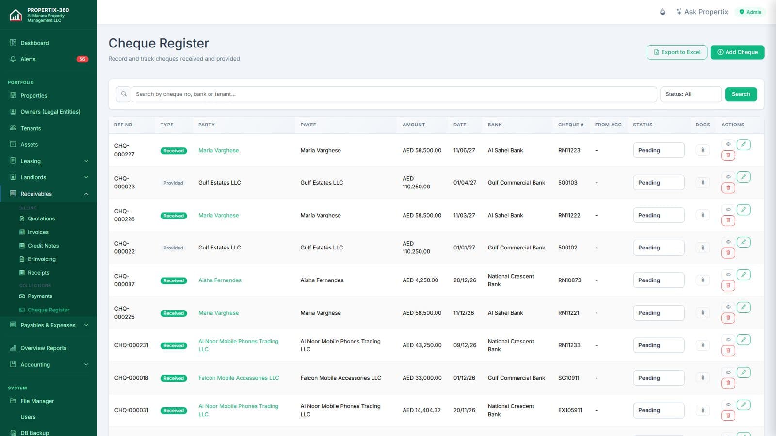Collapse the Receivables sidebar section

click(x=48, y=194)
